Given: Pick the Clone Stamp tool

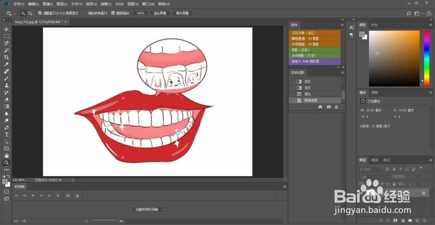Looking at the screenshot, I should (7, 85).
